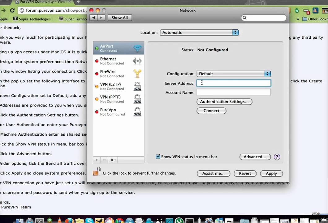The height and width of the screenshot is (223, 328).
Task: Select the FireWire service
Action: 119,74
